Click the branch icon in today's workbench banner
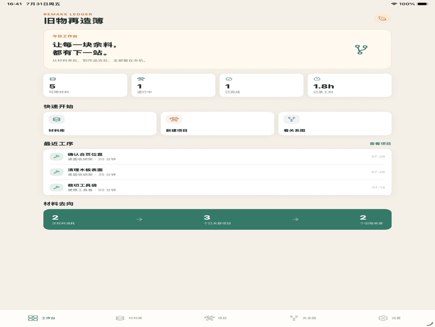The width and height of the screenshot is (435, 327). (361, 50)
